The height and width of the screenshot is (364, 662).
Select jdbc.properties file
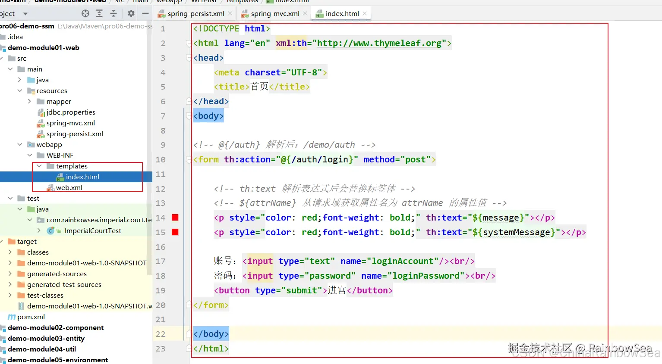pos(71,112)
